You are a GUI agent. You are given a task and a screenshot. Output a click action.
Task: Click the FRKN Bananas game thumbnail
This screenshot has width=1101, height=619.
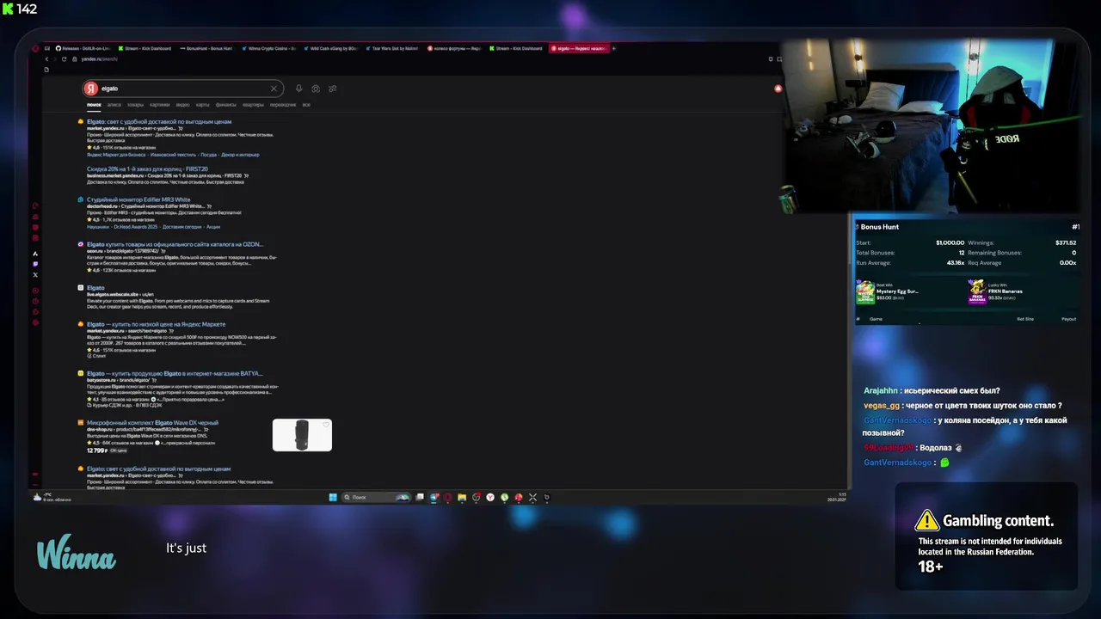(976, 292)
